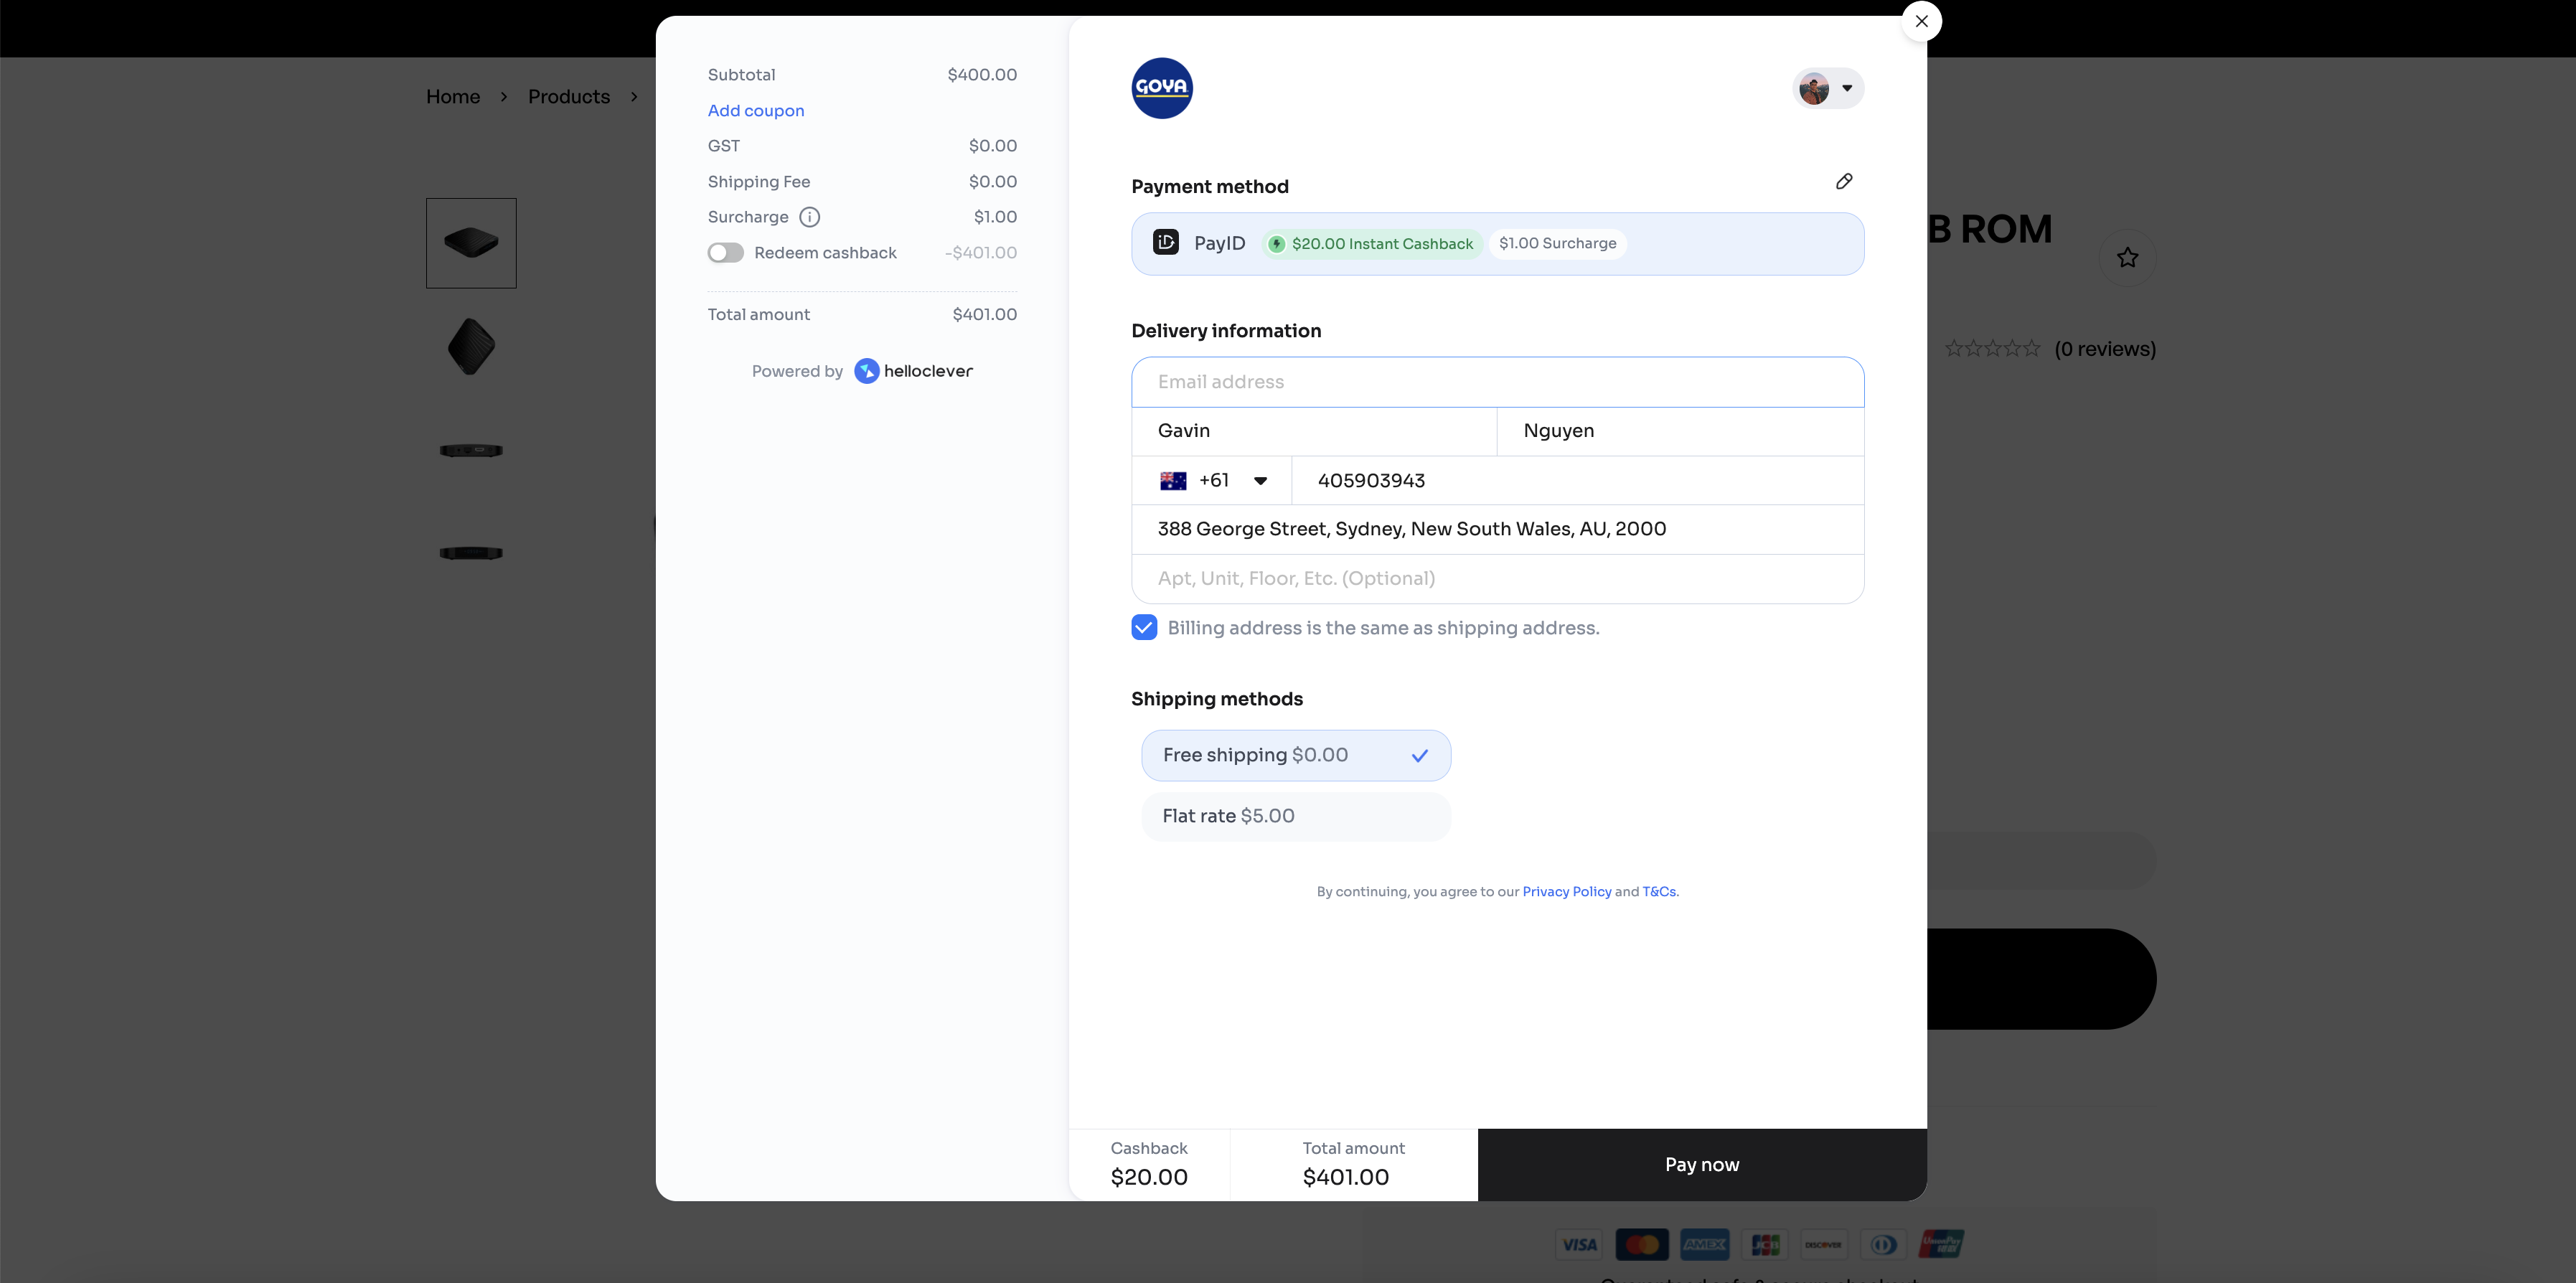
Task: Click the PayID payment icon
Action: coord(1166,243)
